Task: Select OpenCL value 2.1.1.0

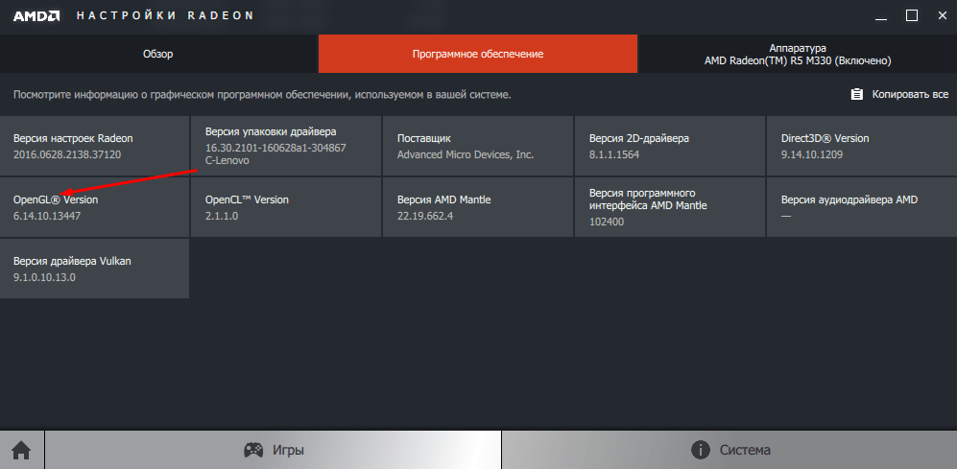Action: coord(222,215)
